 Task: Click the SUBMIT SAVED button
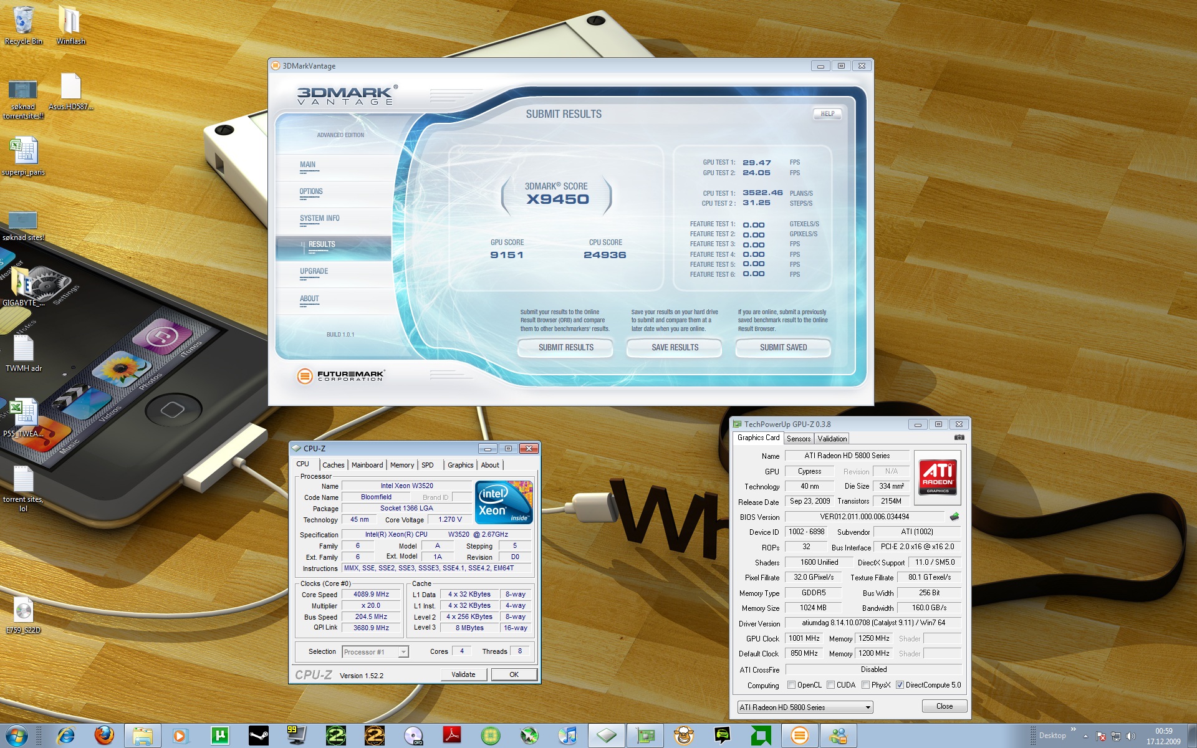(x=783, y=348)
